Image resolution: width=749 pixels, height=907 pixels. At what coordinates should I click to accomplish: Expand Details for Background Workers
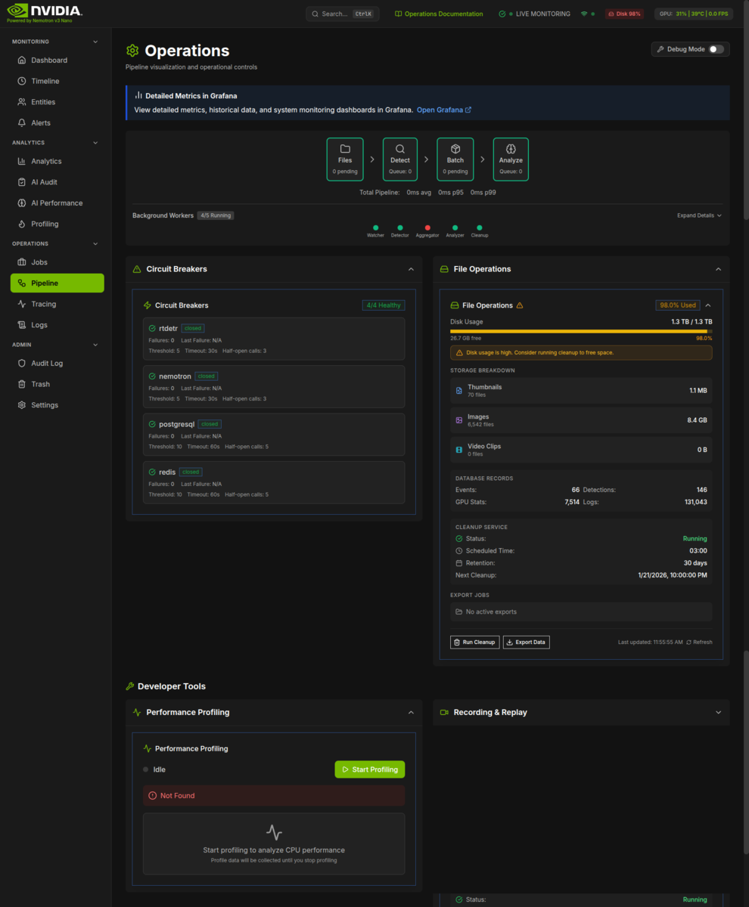pos(698,215)
